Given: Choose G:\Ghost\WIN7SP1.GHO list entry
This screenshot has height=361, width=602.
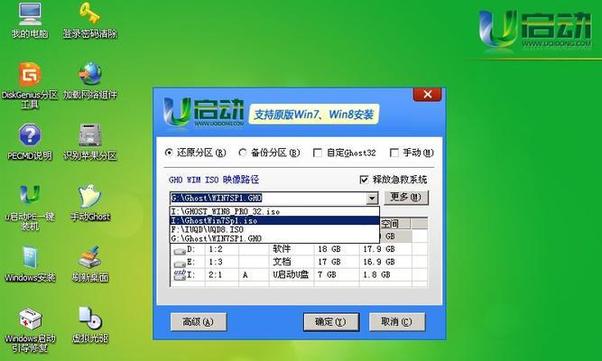Looking at the screenshot, I should 274,238.
